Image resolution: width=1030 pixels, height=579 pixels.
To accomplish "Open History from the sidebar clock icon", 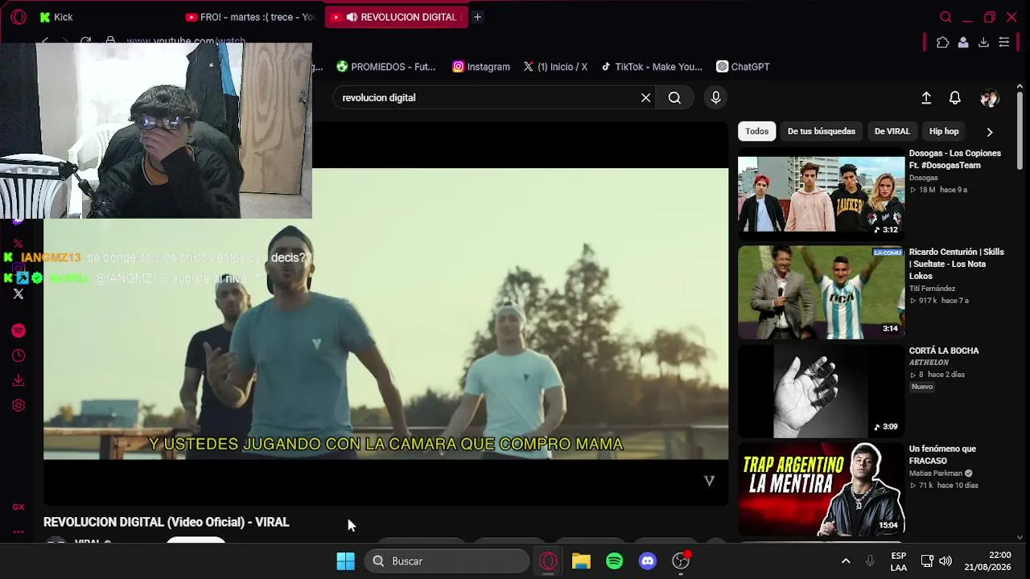I will point(19,355).
